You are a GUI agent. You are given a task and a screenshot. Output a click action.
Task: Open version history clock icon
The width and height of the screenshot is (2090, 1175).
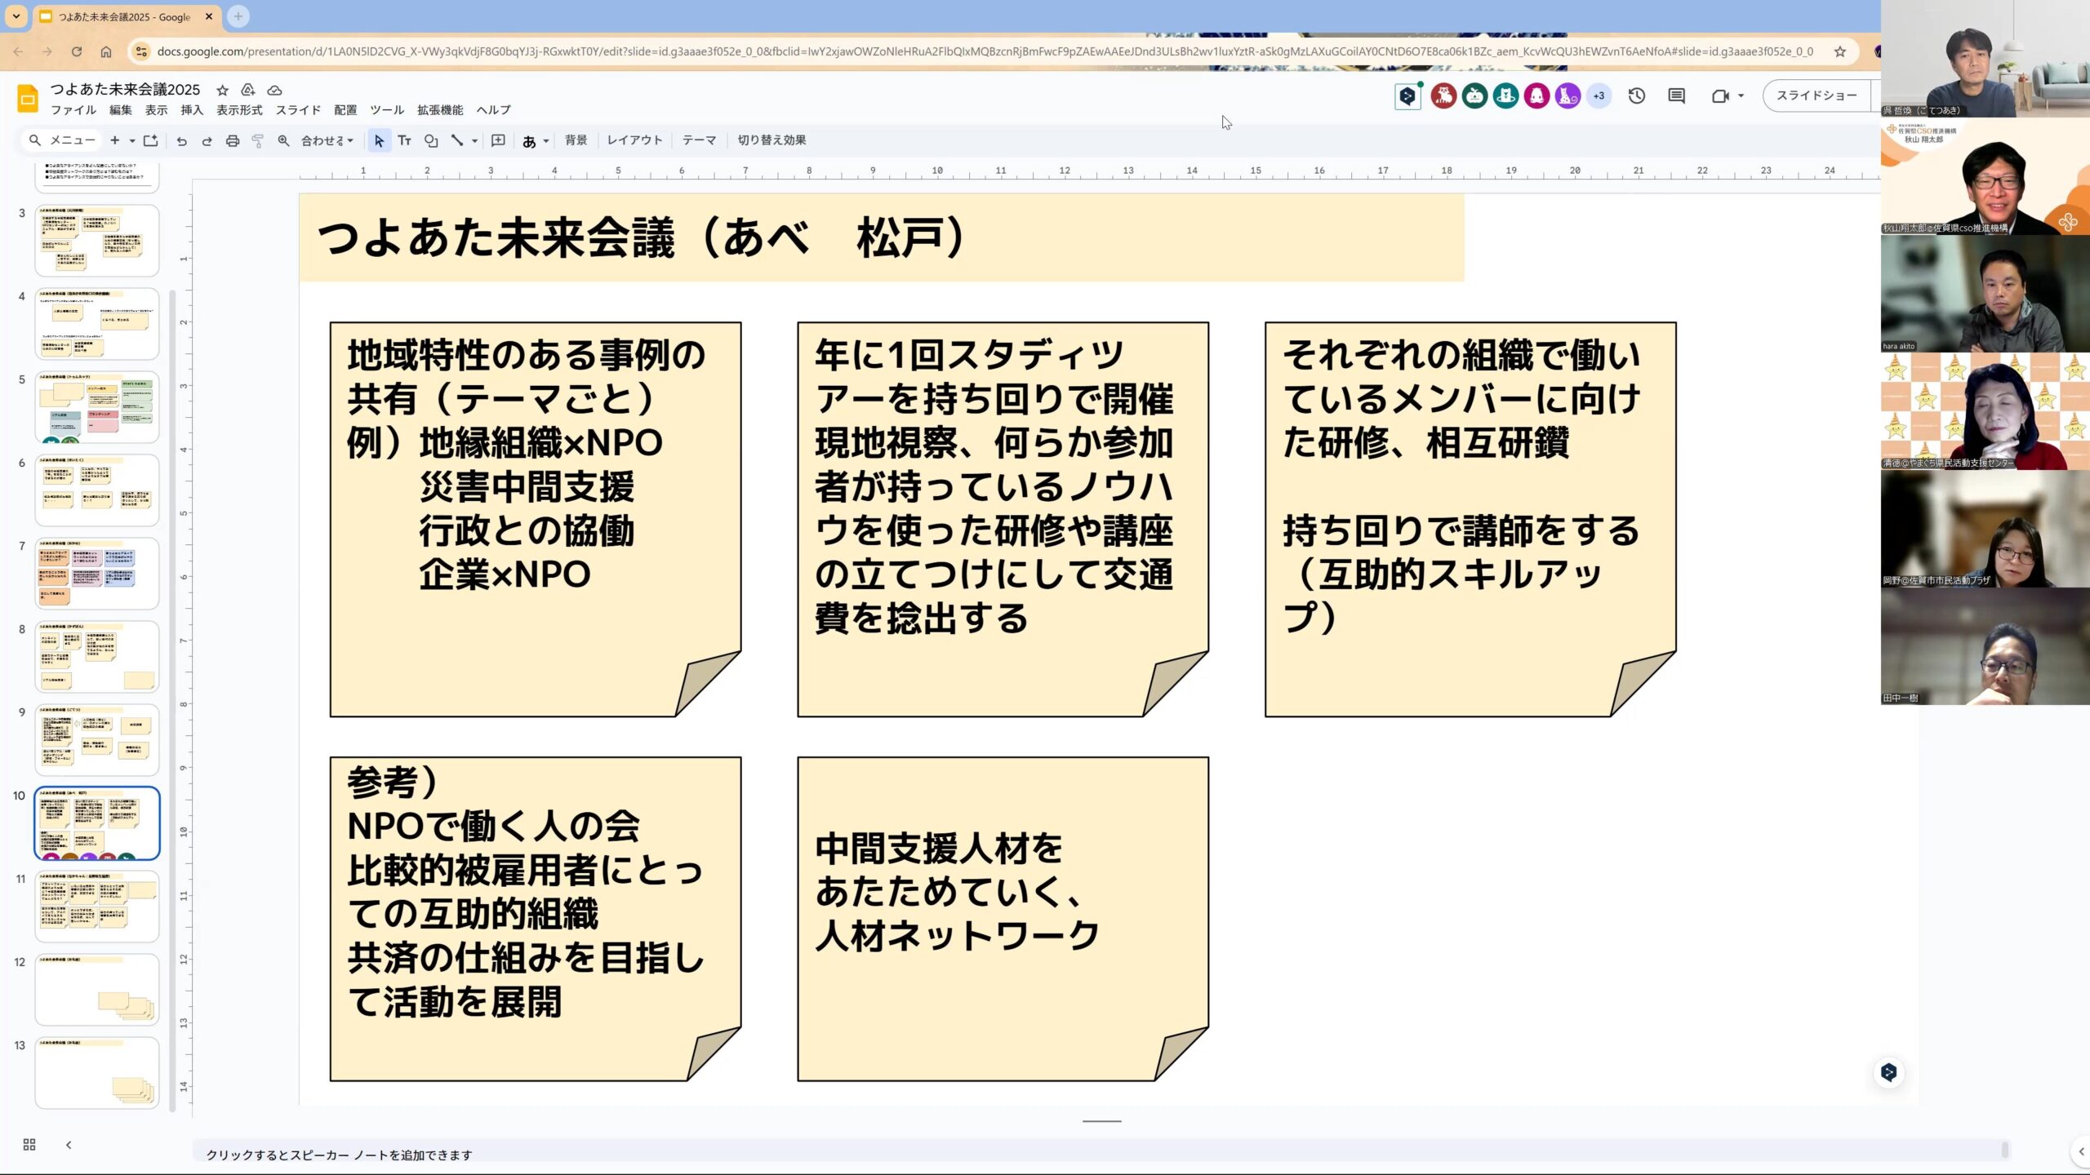pos(1637,96)
